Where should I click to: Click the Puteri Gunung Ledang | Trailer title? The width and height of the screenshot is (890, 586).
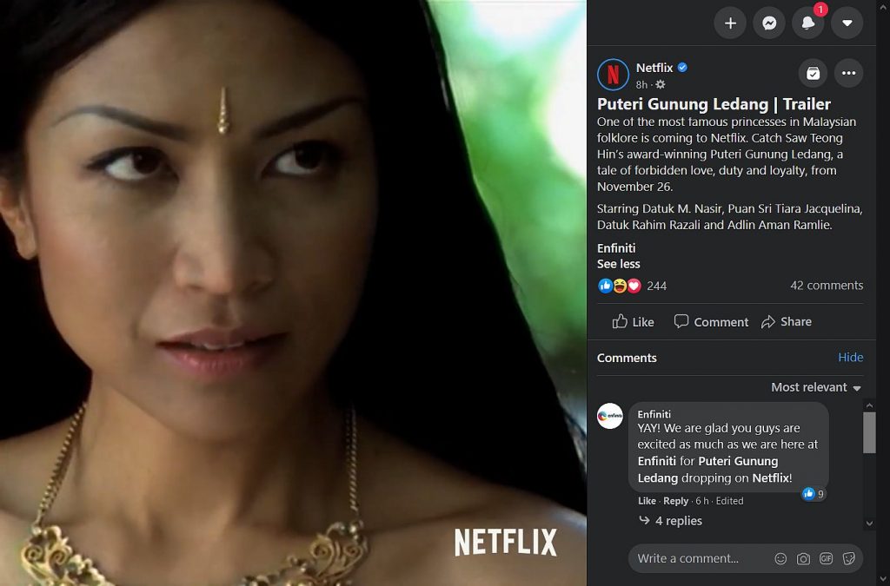pos(714,104)
